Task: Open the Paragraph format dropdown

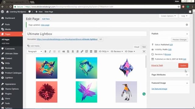Action: 35,51
